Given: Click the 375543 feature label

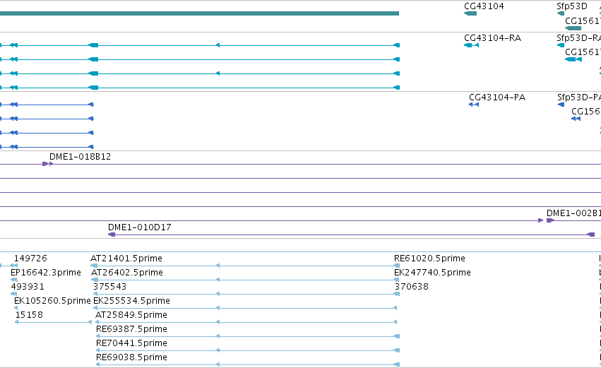Looking at the screenshot, I should coord(109,287).
